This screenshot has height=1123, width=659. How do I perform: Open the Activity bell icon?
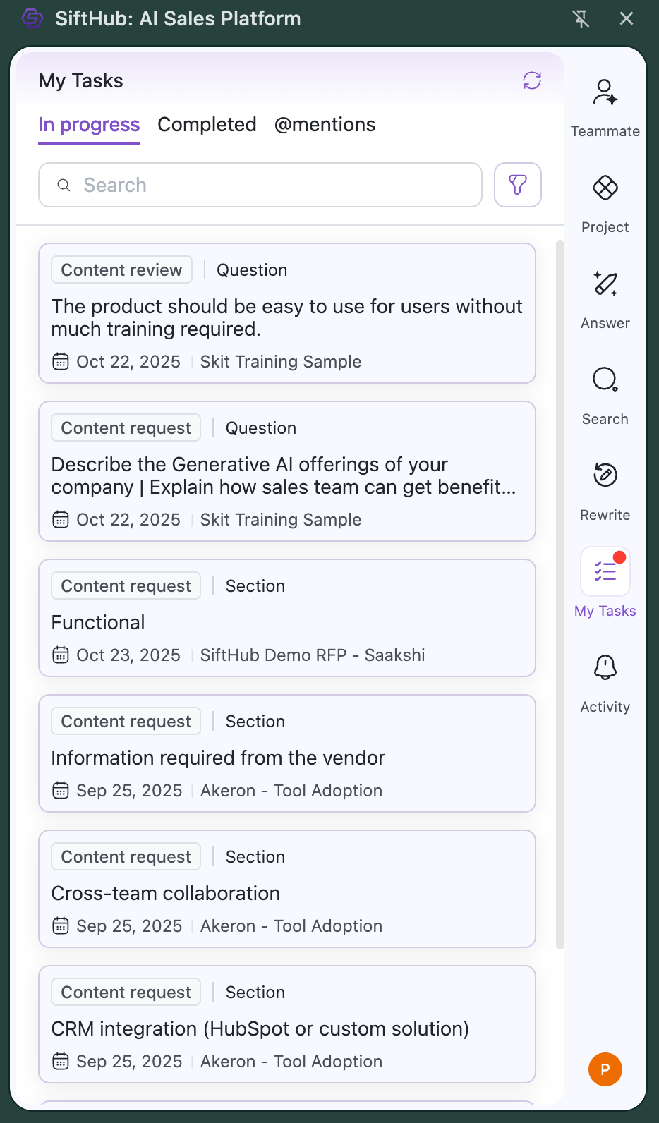605,667
